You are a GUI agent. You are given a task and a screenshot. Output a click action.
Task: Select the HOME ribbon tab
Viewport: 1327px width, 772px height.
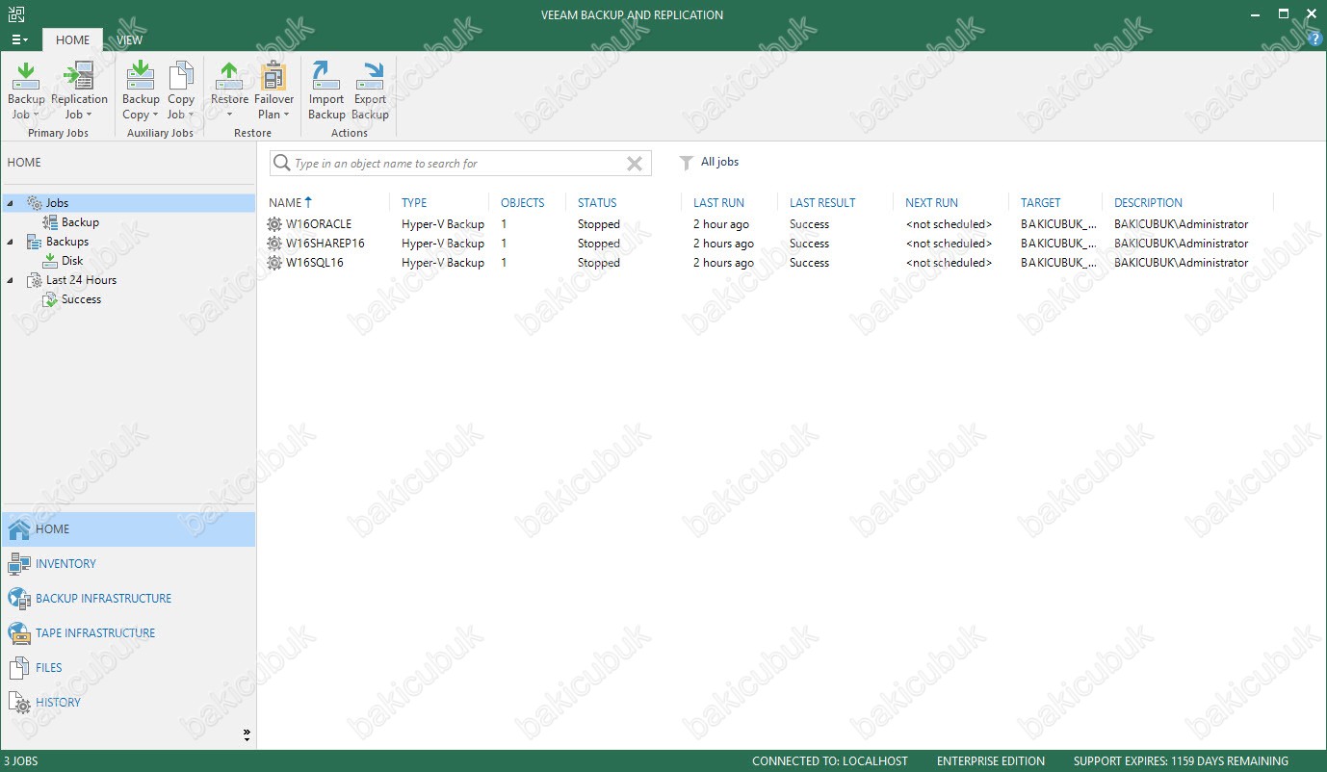pyautogui.click(x=72, y=40)
